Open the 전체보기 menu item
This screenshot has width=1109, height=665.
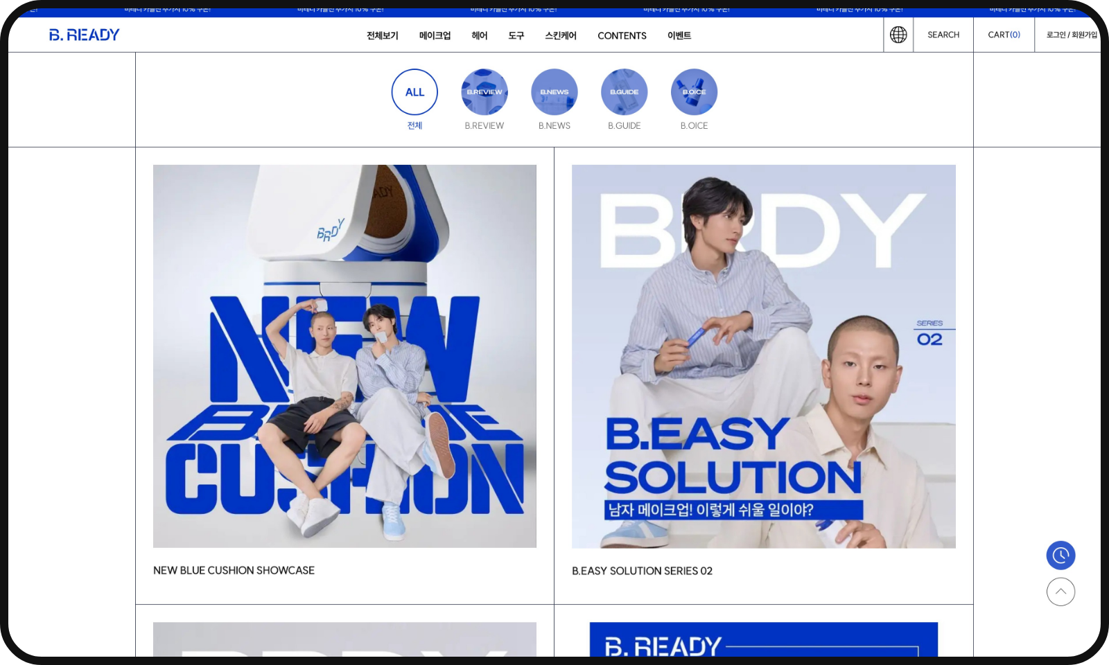click(382, 35)
